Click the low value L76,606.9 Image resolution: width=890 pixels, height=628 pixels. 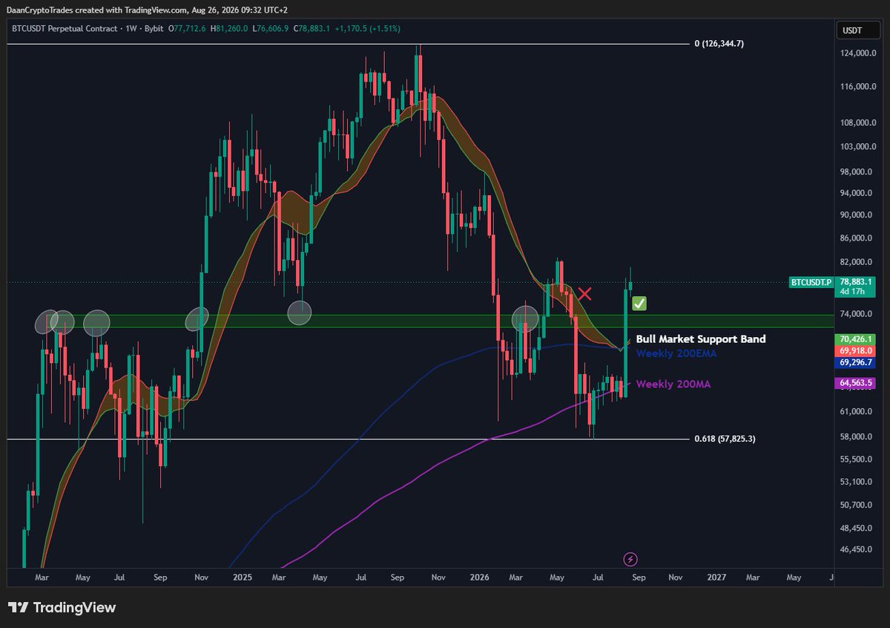[x=272, y=29]
